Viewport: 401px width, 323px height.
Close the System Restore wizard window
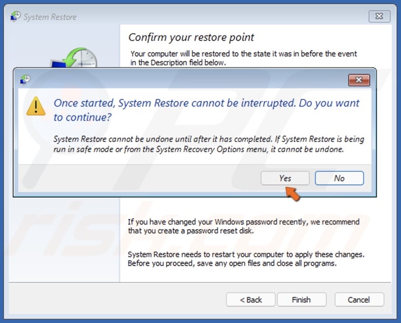pos(379,16)
